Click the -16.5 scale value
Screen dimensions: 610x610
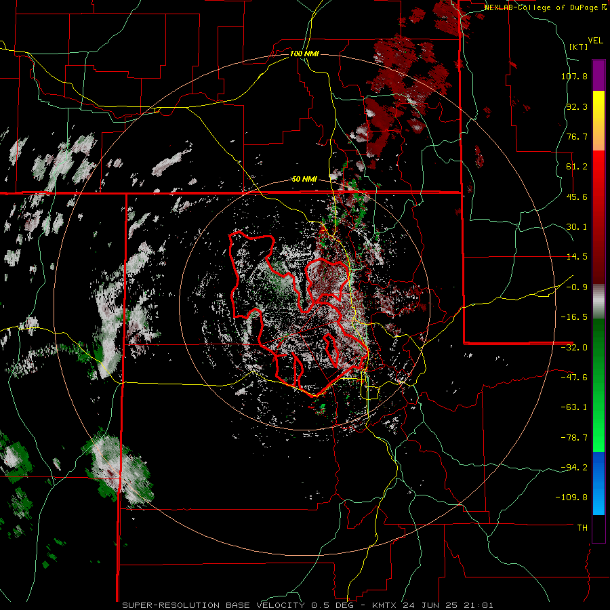pos(574,317)
